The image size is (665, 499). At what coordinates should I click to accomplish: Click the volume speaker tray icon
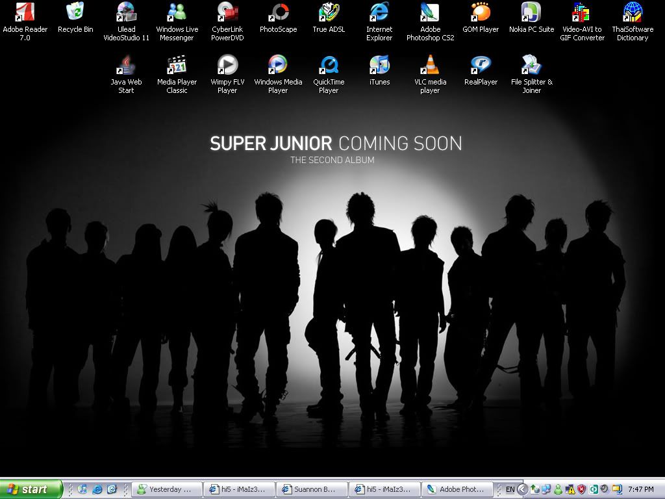tap(605, 489)
